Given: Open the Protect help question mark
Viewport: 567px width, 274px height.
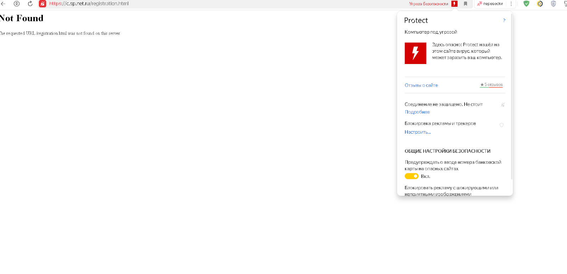Looking at the screenshot, I should [504, 21].
